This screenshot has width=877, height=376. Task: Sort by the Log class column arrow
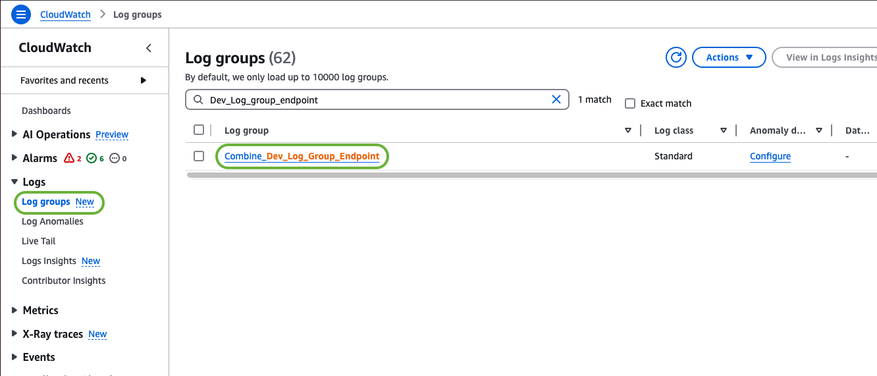pos(724,130)
